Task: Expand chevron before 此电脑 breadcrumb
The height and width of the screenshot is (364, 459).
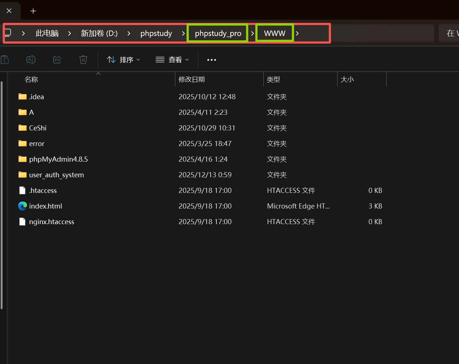Action: point(23,33)
